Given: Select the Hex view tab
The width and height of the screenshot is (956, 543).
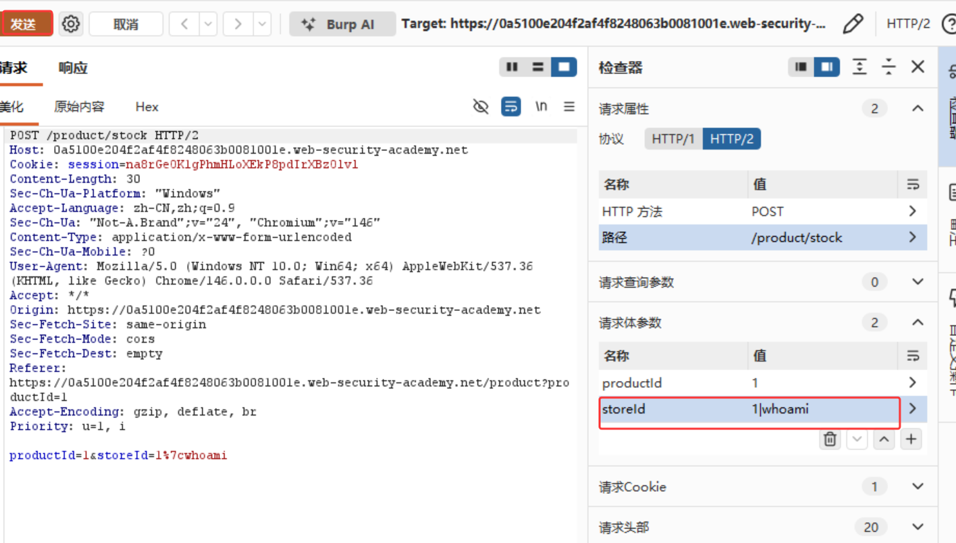Looking at the screenshot, I should click(x=147, y=107).
